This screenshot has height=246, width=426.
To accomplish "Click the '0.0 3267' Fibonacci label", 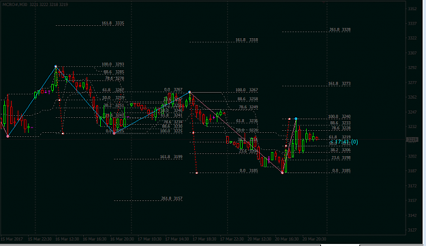I will (173, 89).
